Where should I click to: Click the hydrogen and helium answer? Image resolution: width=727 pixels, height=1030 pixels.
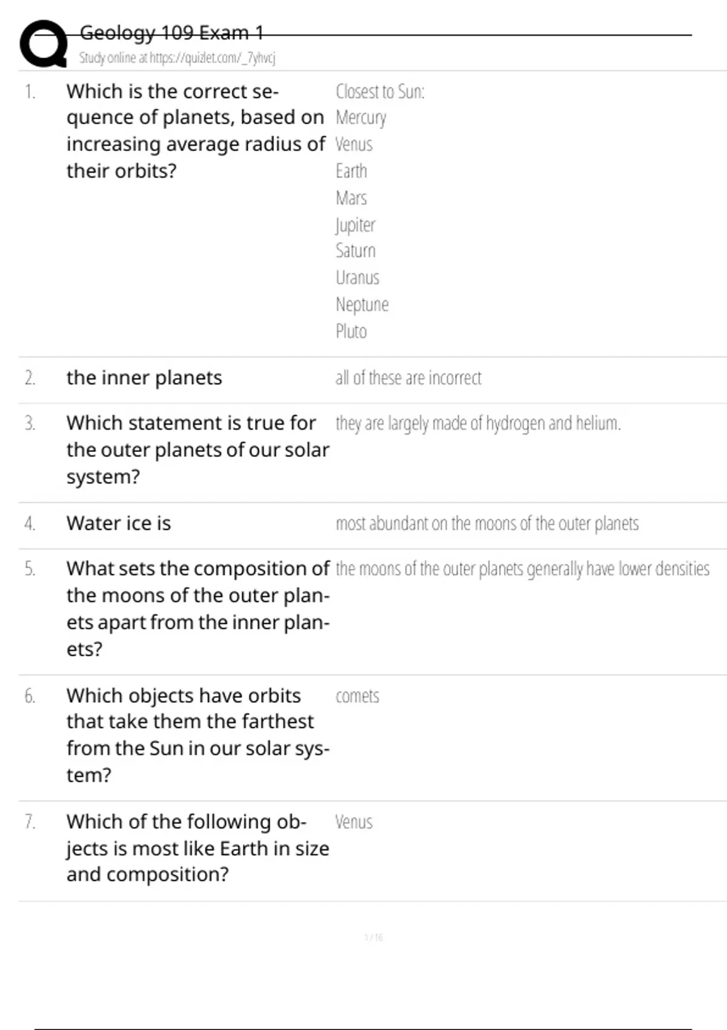(478, 423)
